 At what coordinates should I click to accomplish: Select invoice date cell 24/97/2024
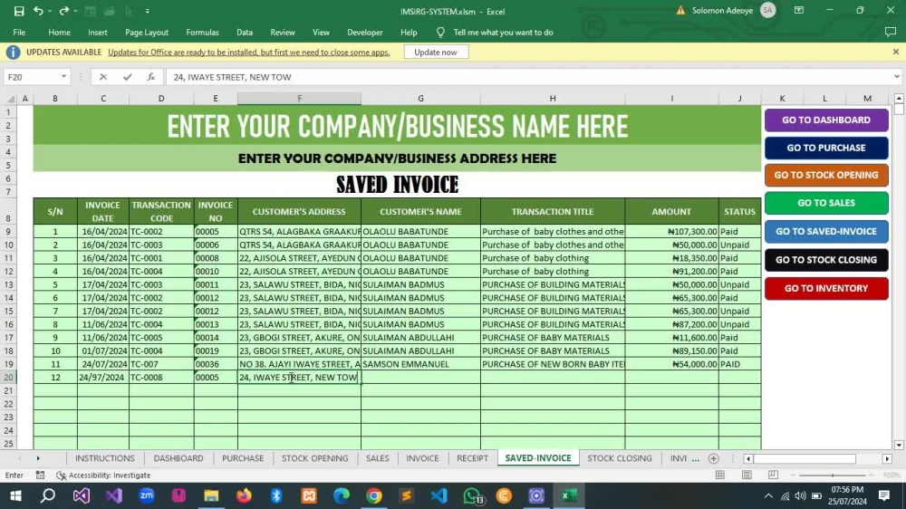(x=103, y=378)
